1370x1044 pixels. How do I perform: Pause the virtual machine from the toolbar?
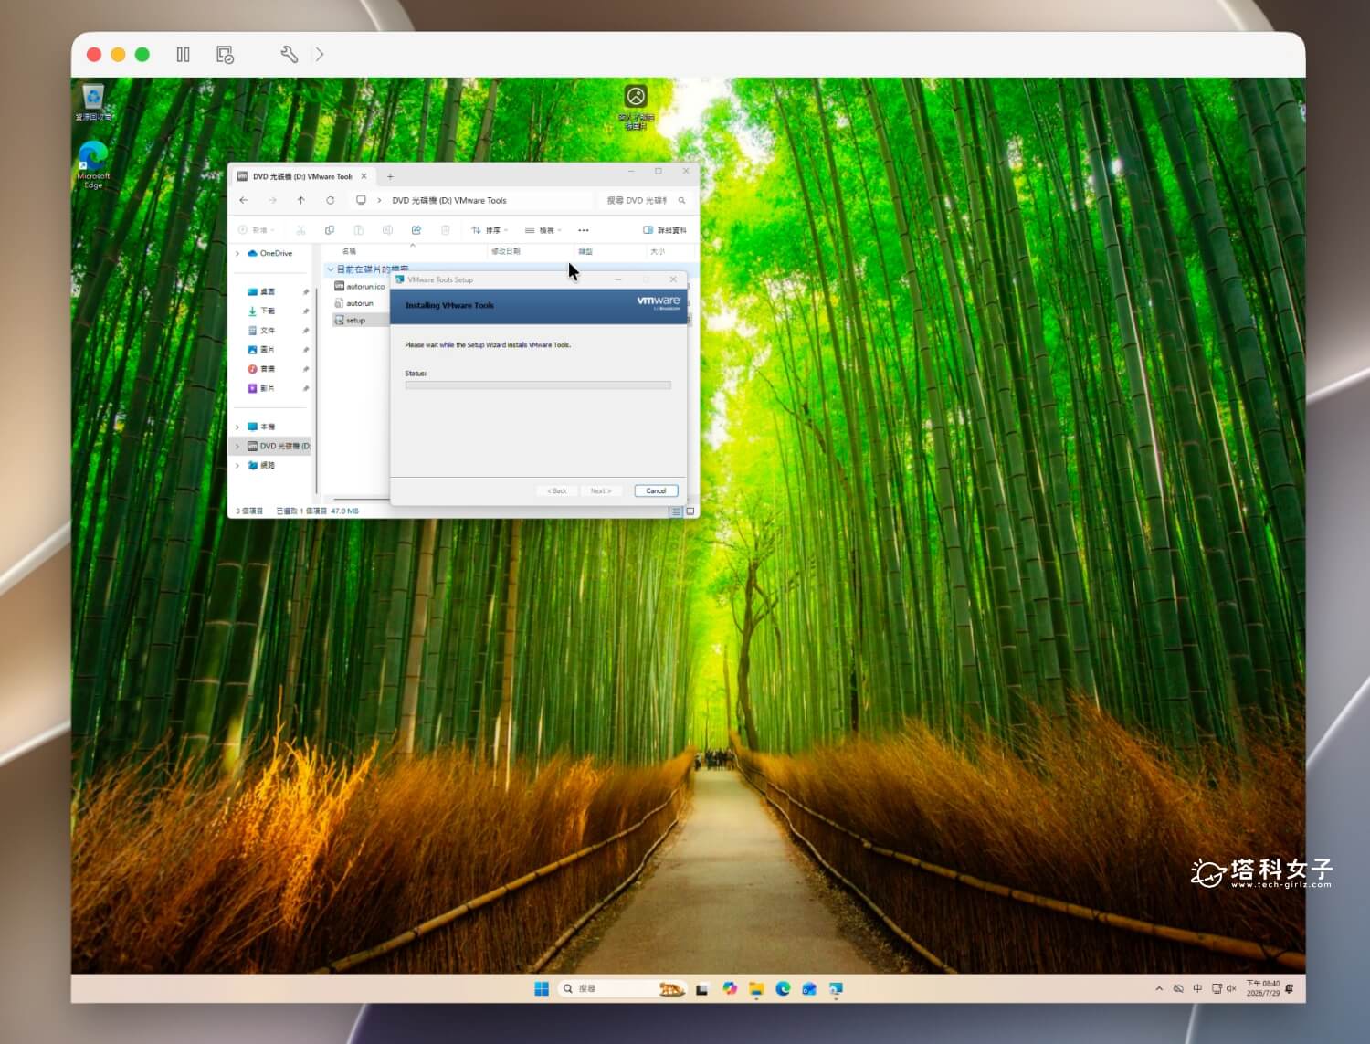184,55
